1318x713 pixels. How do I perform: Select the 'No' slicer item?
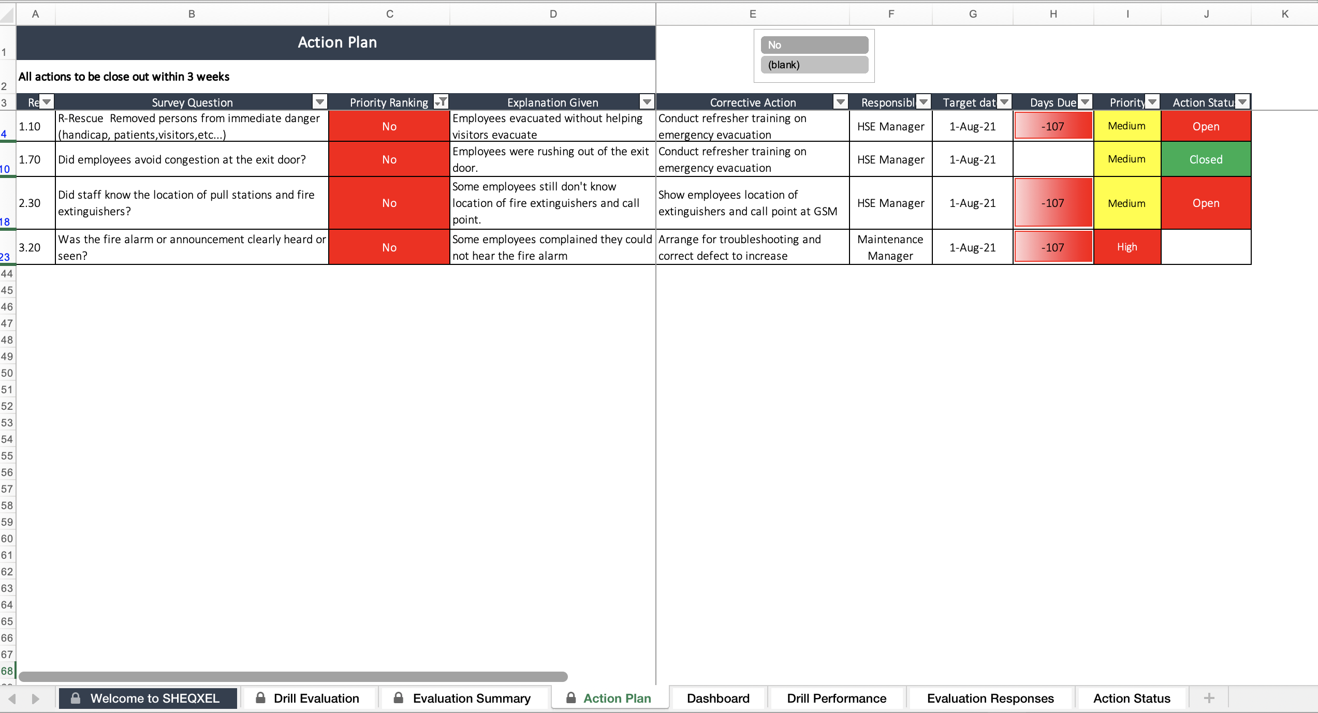814,45
